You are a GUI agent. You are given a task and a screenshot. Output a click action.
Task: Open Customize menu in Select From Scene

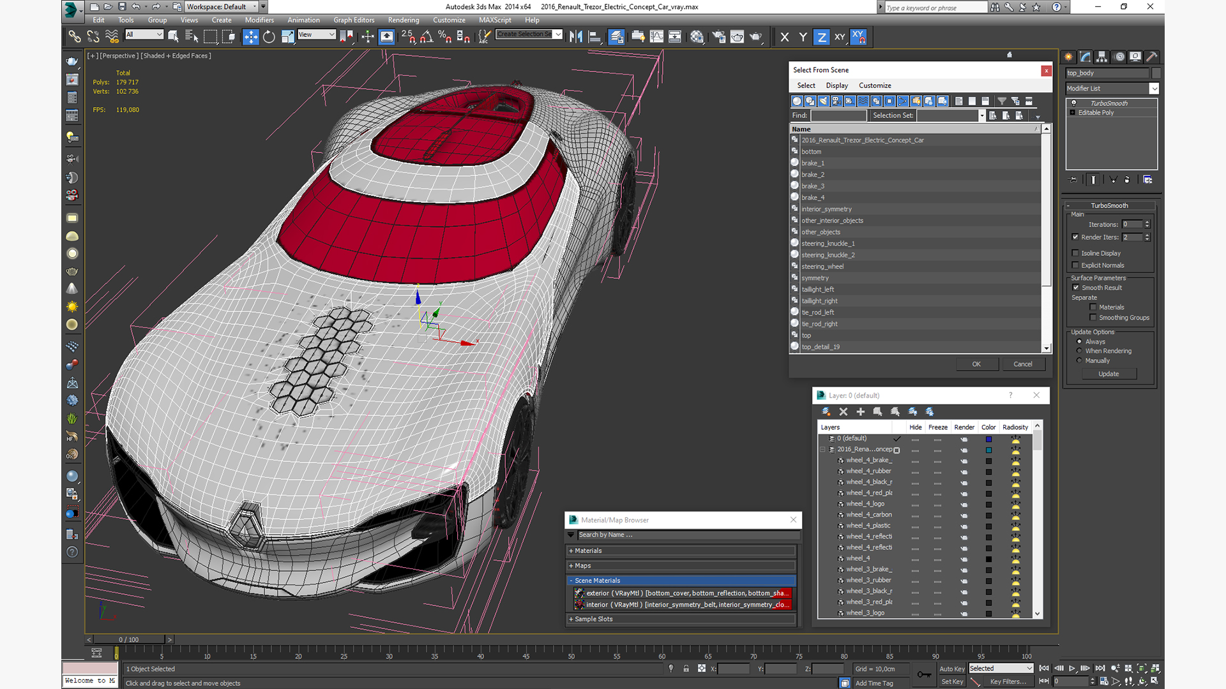[x=875, y=85]
